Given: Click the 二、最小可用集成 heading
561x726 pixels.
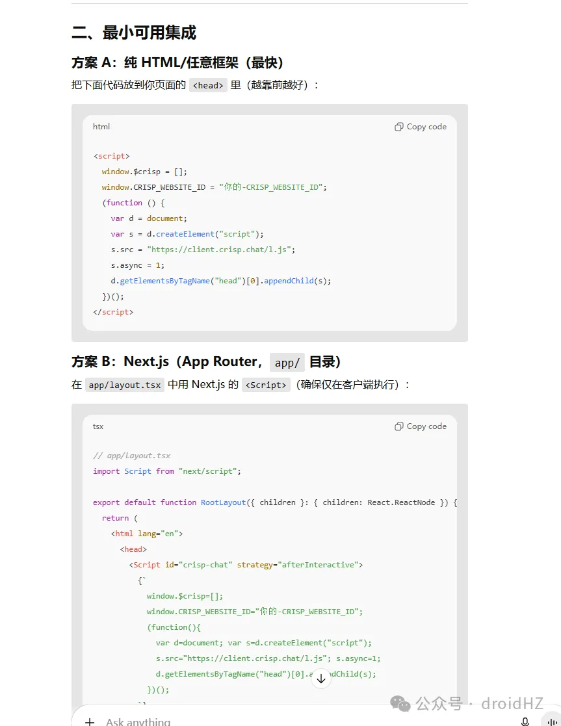Looking at the screenshot, I should (x=134, y=32).
